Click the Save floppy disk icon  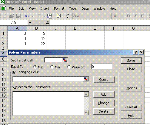click(x=18, y=16)
